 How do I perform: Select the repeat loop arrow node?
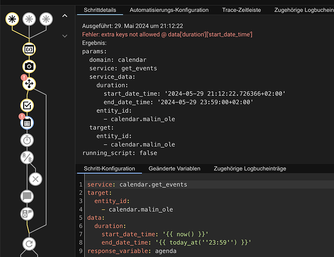click(29, 244)
